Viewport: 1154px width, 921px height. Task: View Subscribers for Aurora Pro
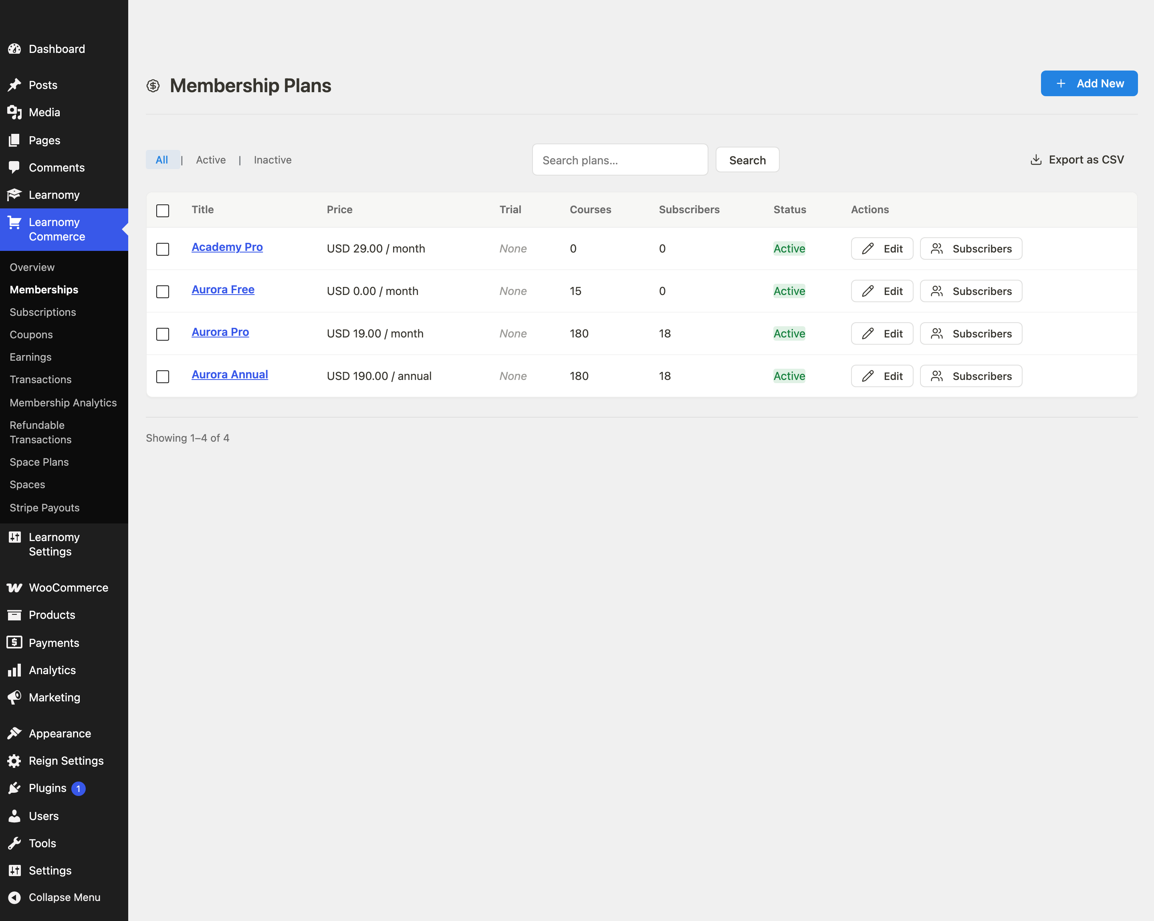971,333
